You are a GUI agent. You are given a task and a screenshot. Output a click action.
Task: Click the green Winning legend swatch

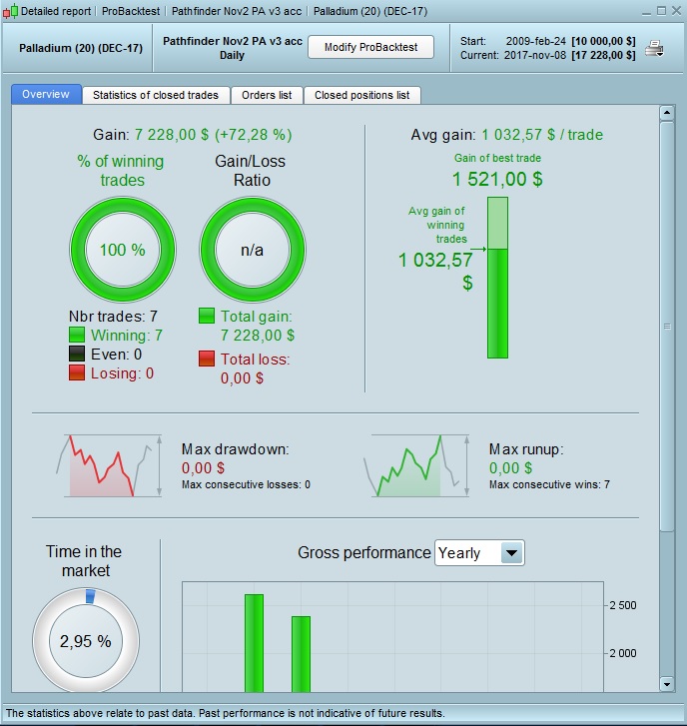(77, 335)
